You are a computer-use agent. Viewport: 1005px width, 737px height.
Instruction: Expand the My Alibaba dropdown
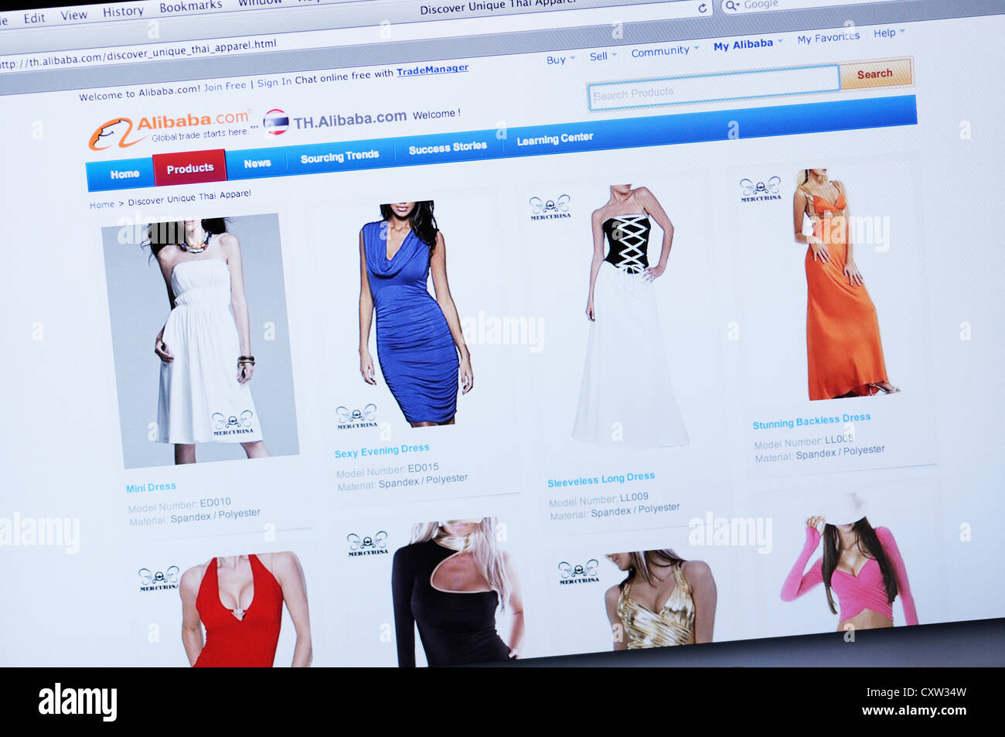(x=748, y=44)
